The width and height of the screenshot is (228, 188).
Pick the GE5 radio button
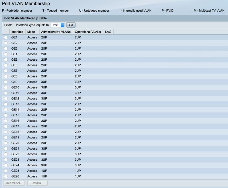[6, 60]
